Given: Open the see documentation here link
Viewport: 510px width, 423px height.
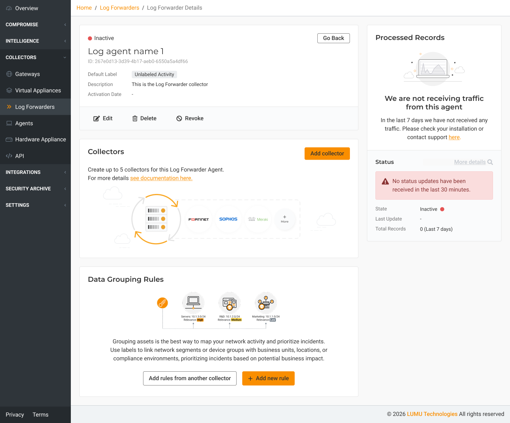Looking at the screenshot, I should click(x=161, y=178).
